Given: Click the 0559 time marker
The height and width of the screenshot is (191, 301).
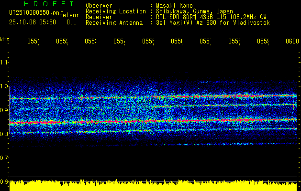Looking at the screenshot, I should click(x=263, y=42).
